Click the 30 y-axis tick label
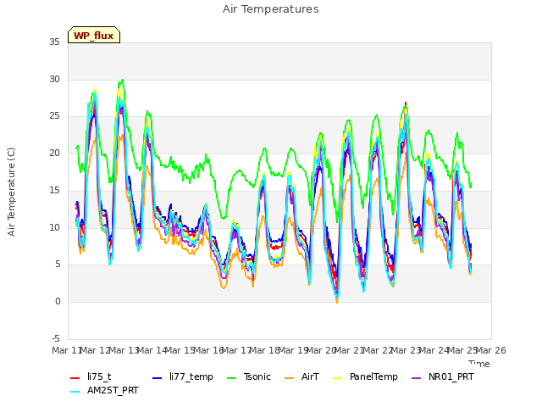The image size is (542, 407). click(54, 79)
